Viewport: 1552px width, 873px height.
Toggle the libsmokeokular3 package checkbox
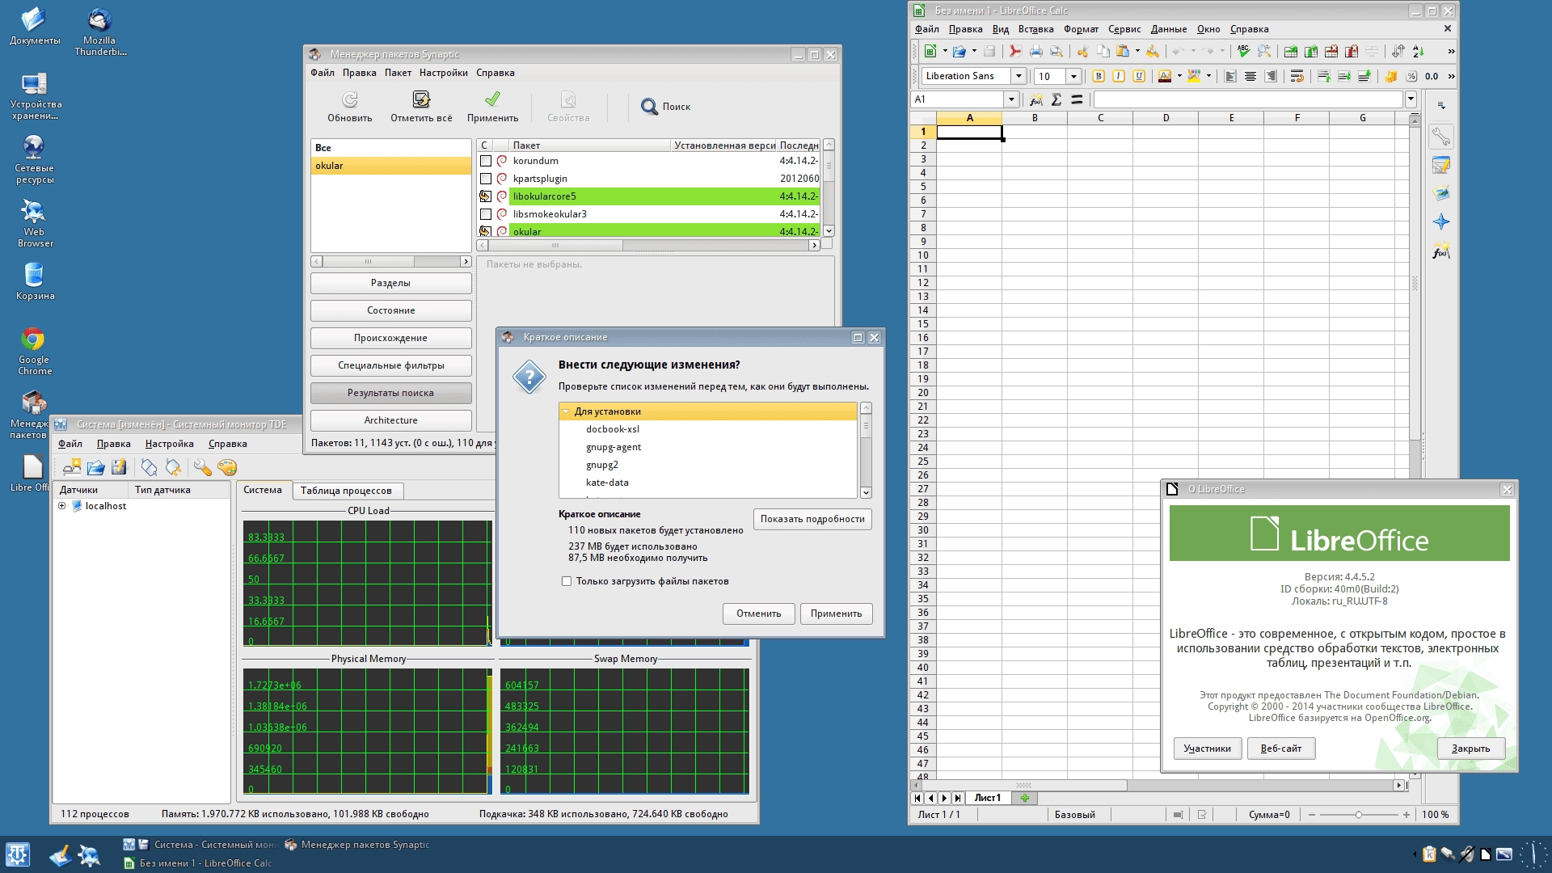point(486,214)
